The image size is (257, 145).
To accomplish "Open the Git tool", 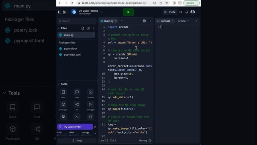I will tap(77, 106).
